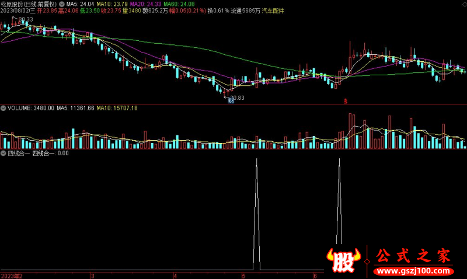Click the volume value 量3480
Viewport: 467px width, 279px height.
click(x=132, y=11)
